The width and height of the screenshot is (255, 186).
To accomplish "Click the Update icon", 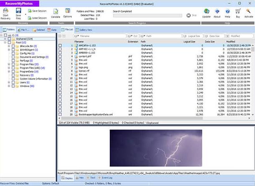I will click(x=206, y=11).
